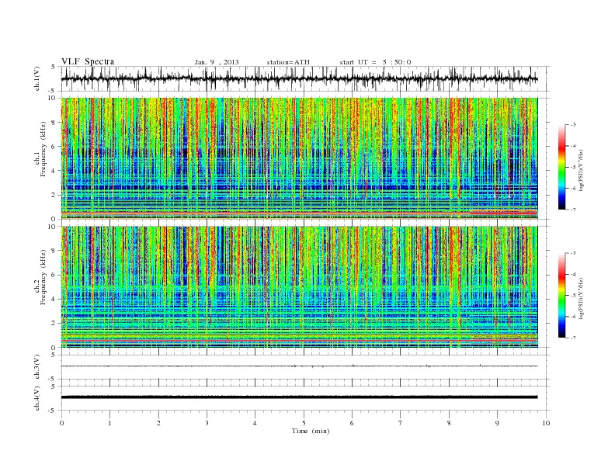
Task: Click the ch.2 spectrogram color scale bar
Action: [561, 296]
